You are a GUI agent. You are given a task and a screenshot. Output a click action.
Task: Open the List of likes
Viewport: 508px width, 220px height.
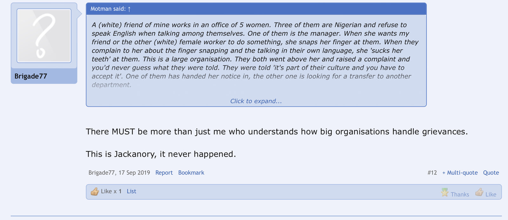point(131,191)
